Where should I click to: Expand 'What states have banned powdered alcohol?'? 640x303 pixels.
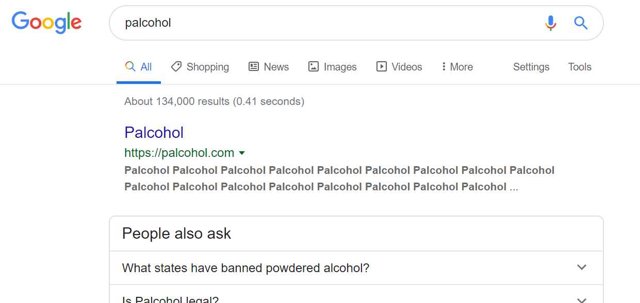coord(582,268)
